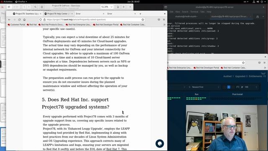
Task: Go to next page in PDF viewer
Action: pyautogui.click(x=29, y=7)
